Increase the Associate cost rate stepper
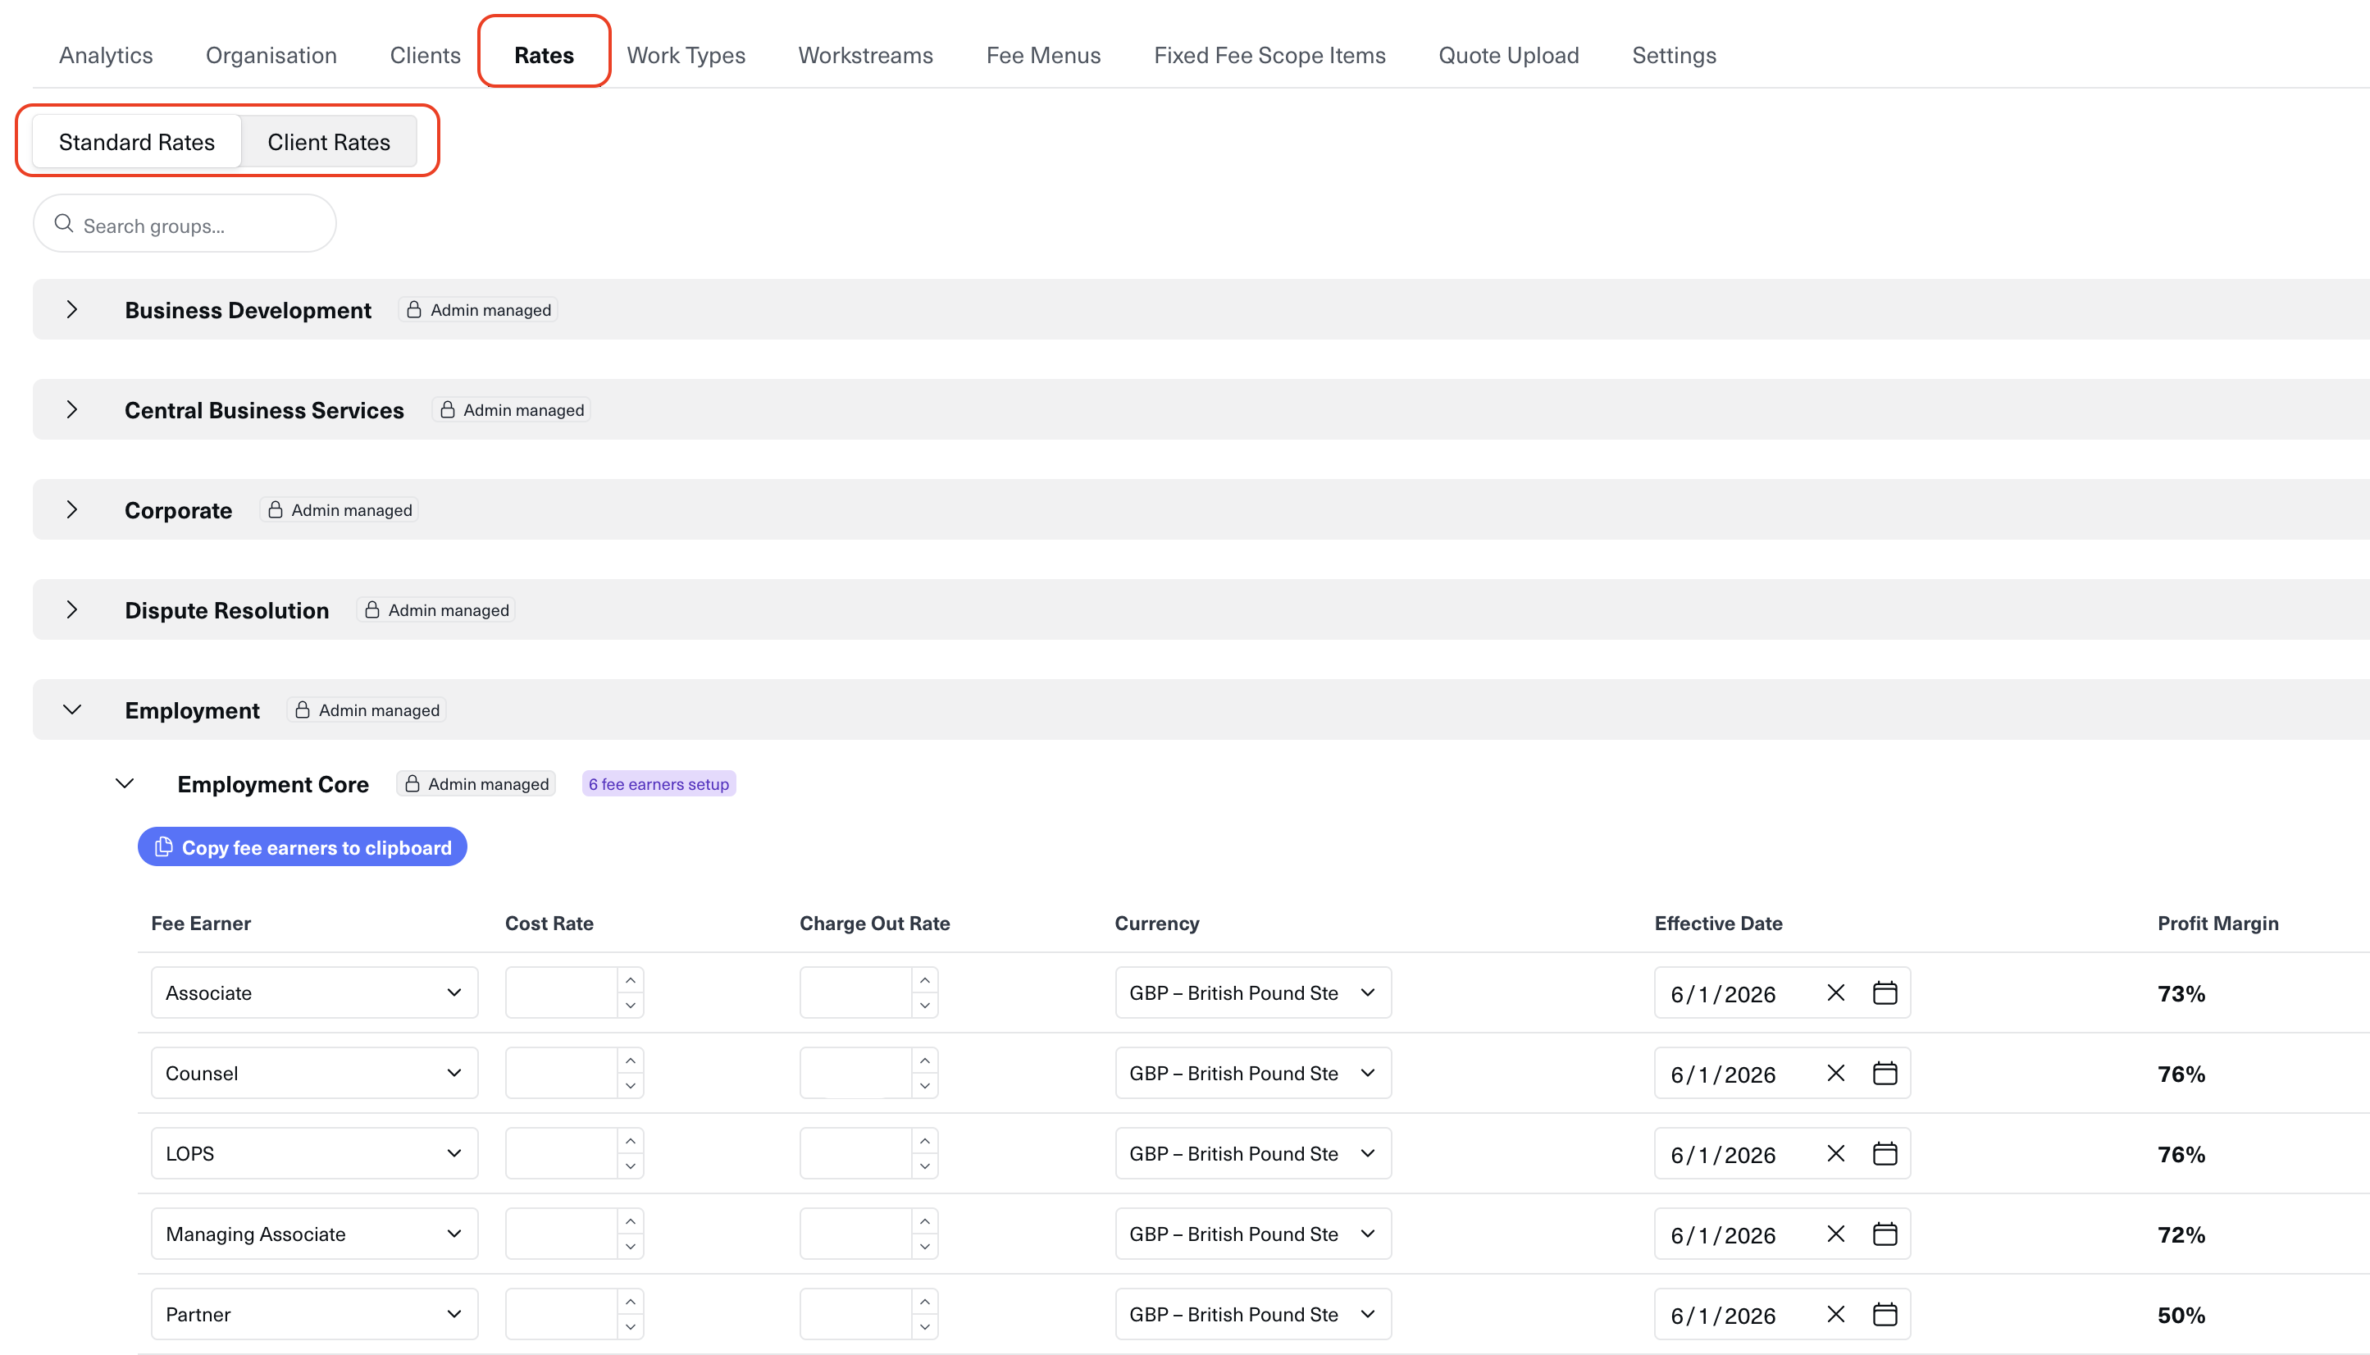The height and width of the screenshot is (1355, 2370). (630, 981)
